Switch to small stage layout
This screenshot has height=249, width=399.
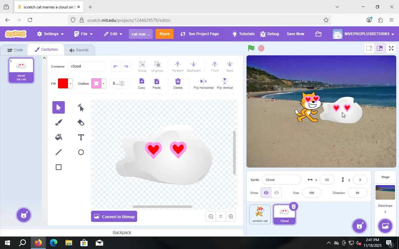(369, 48)
